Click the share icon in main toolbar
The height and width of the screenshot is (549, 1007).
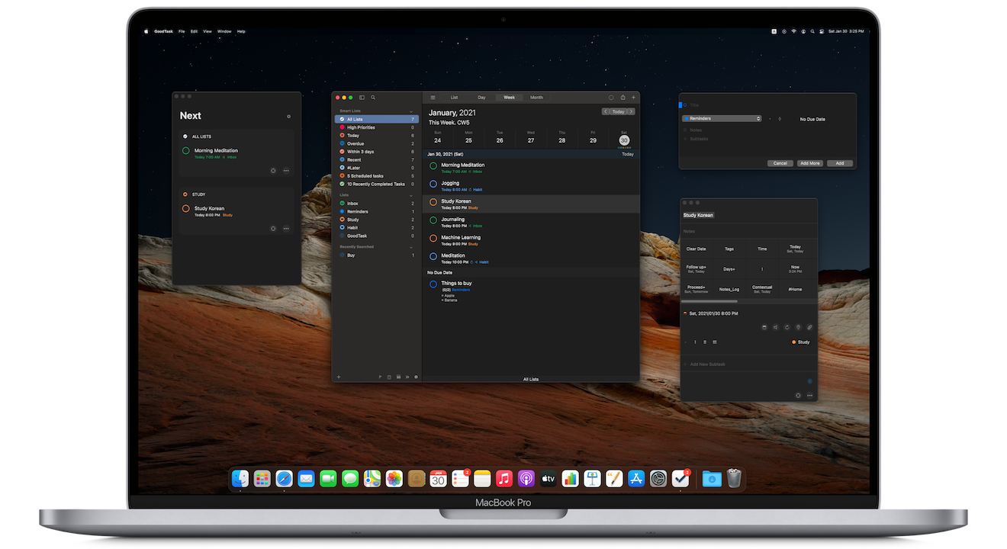623,98
